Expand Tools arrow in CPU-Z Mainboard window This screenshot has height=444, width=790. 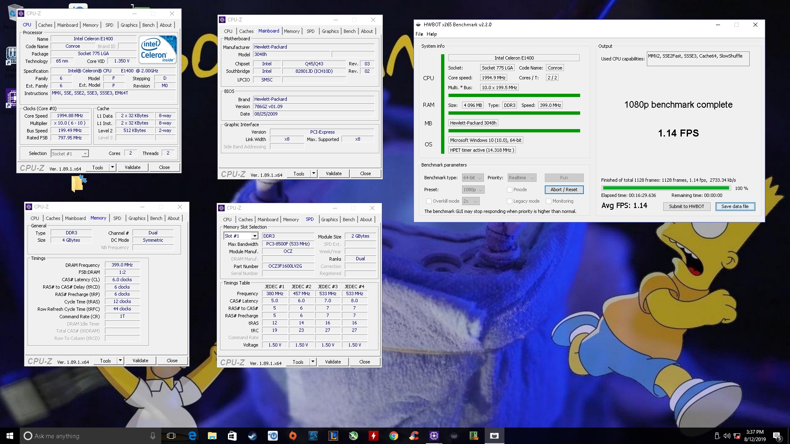coord(314,173)
